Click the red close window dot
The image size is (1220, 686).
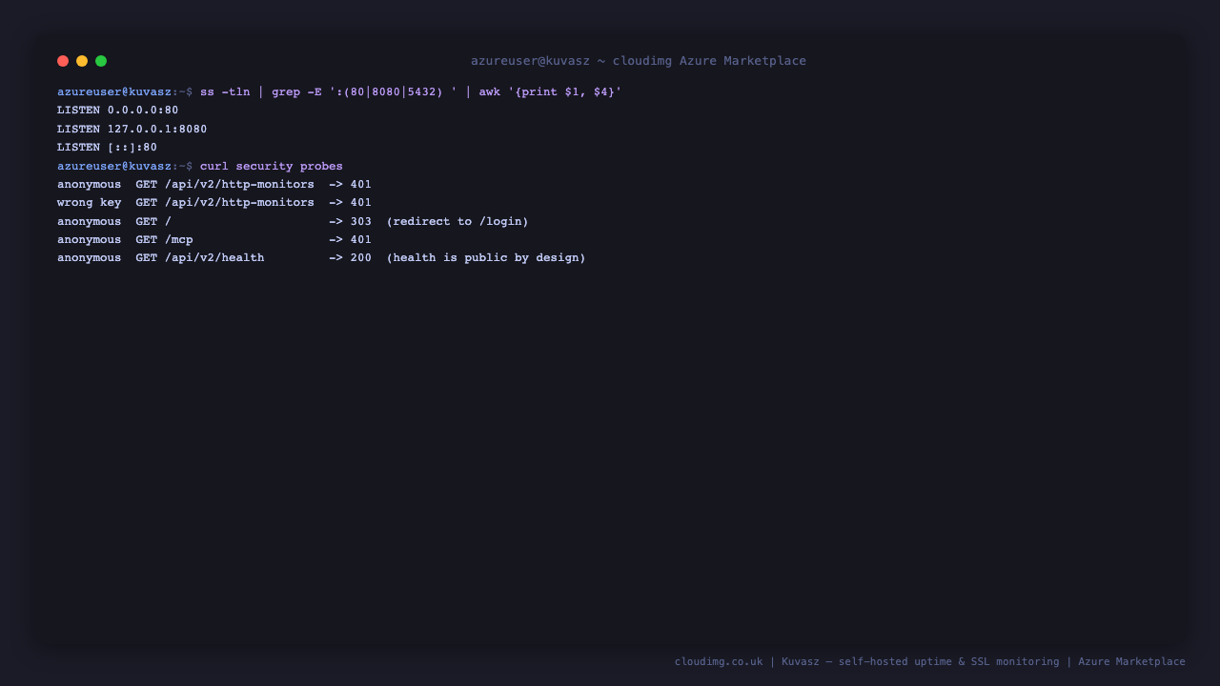pyautogui.click(x=63, y=61)
